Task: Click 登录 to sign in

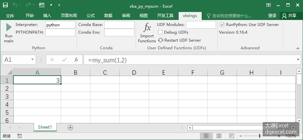Action: click(272, 16)
